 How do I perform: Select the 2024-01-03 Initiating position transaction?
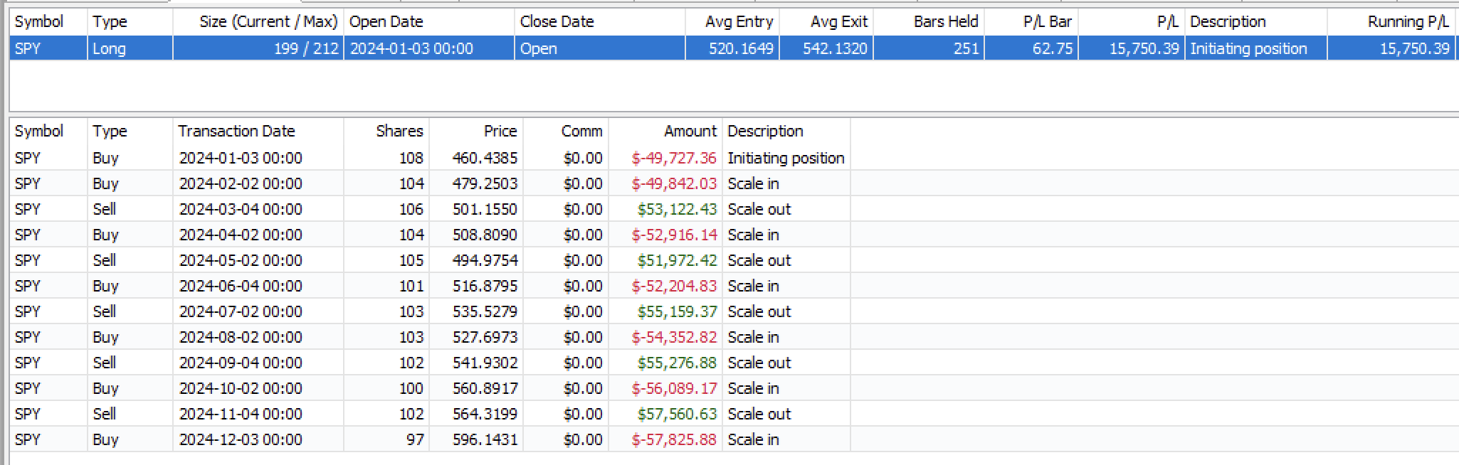coord(427,158)
